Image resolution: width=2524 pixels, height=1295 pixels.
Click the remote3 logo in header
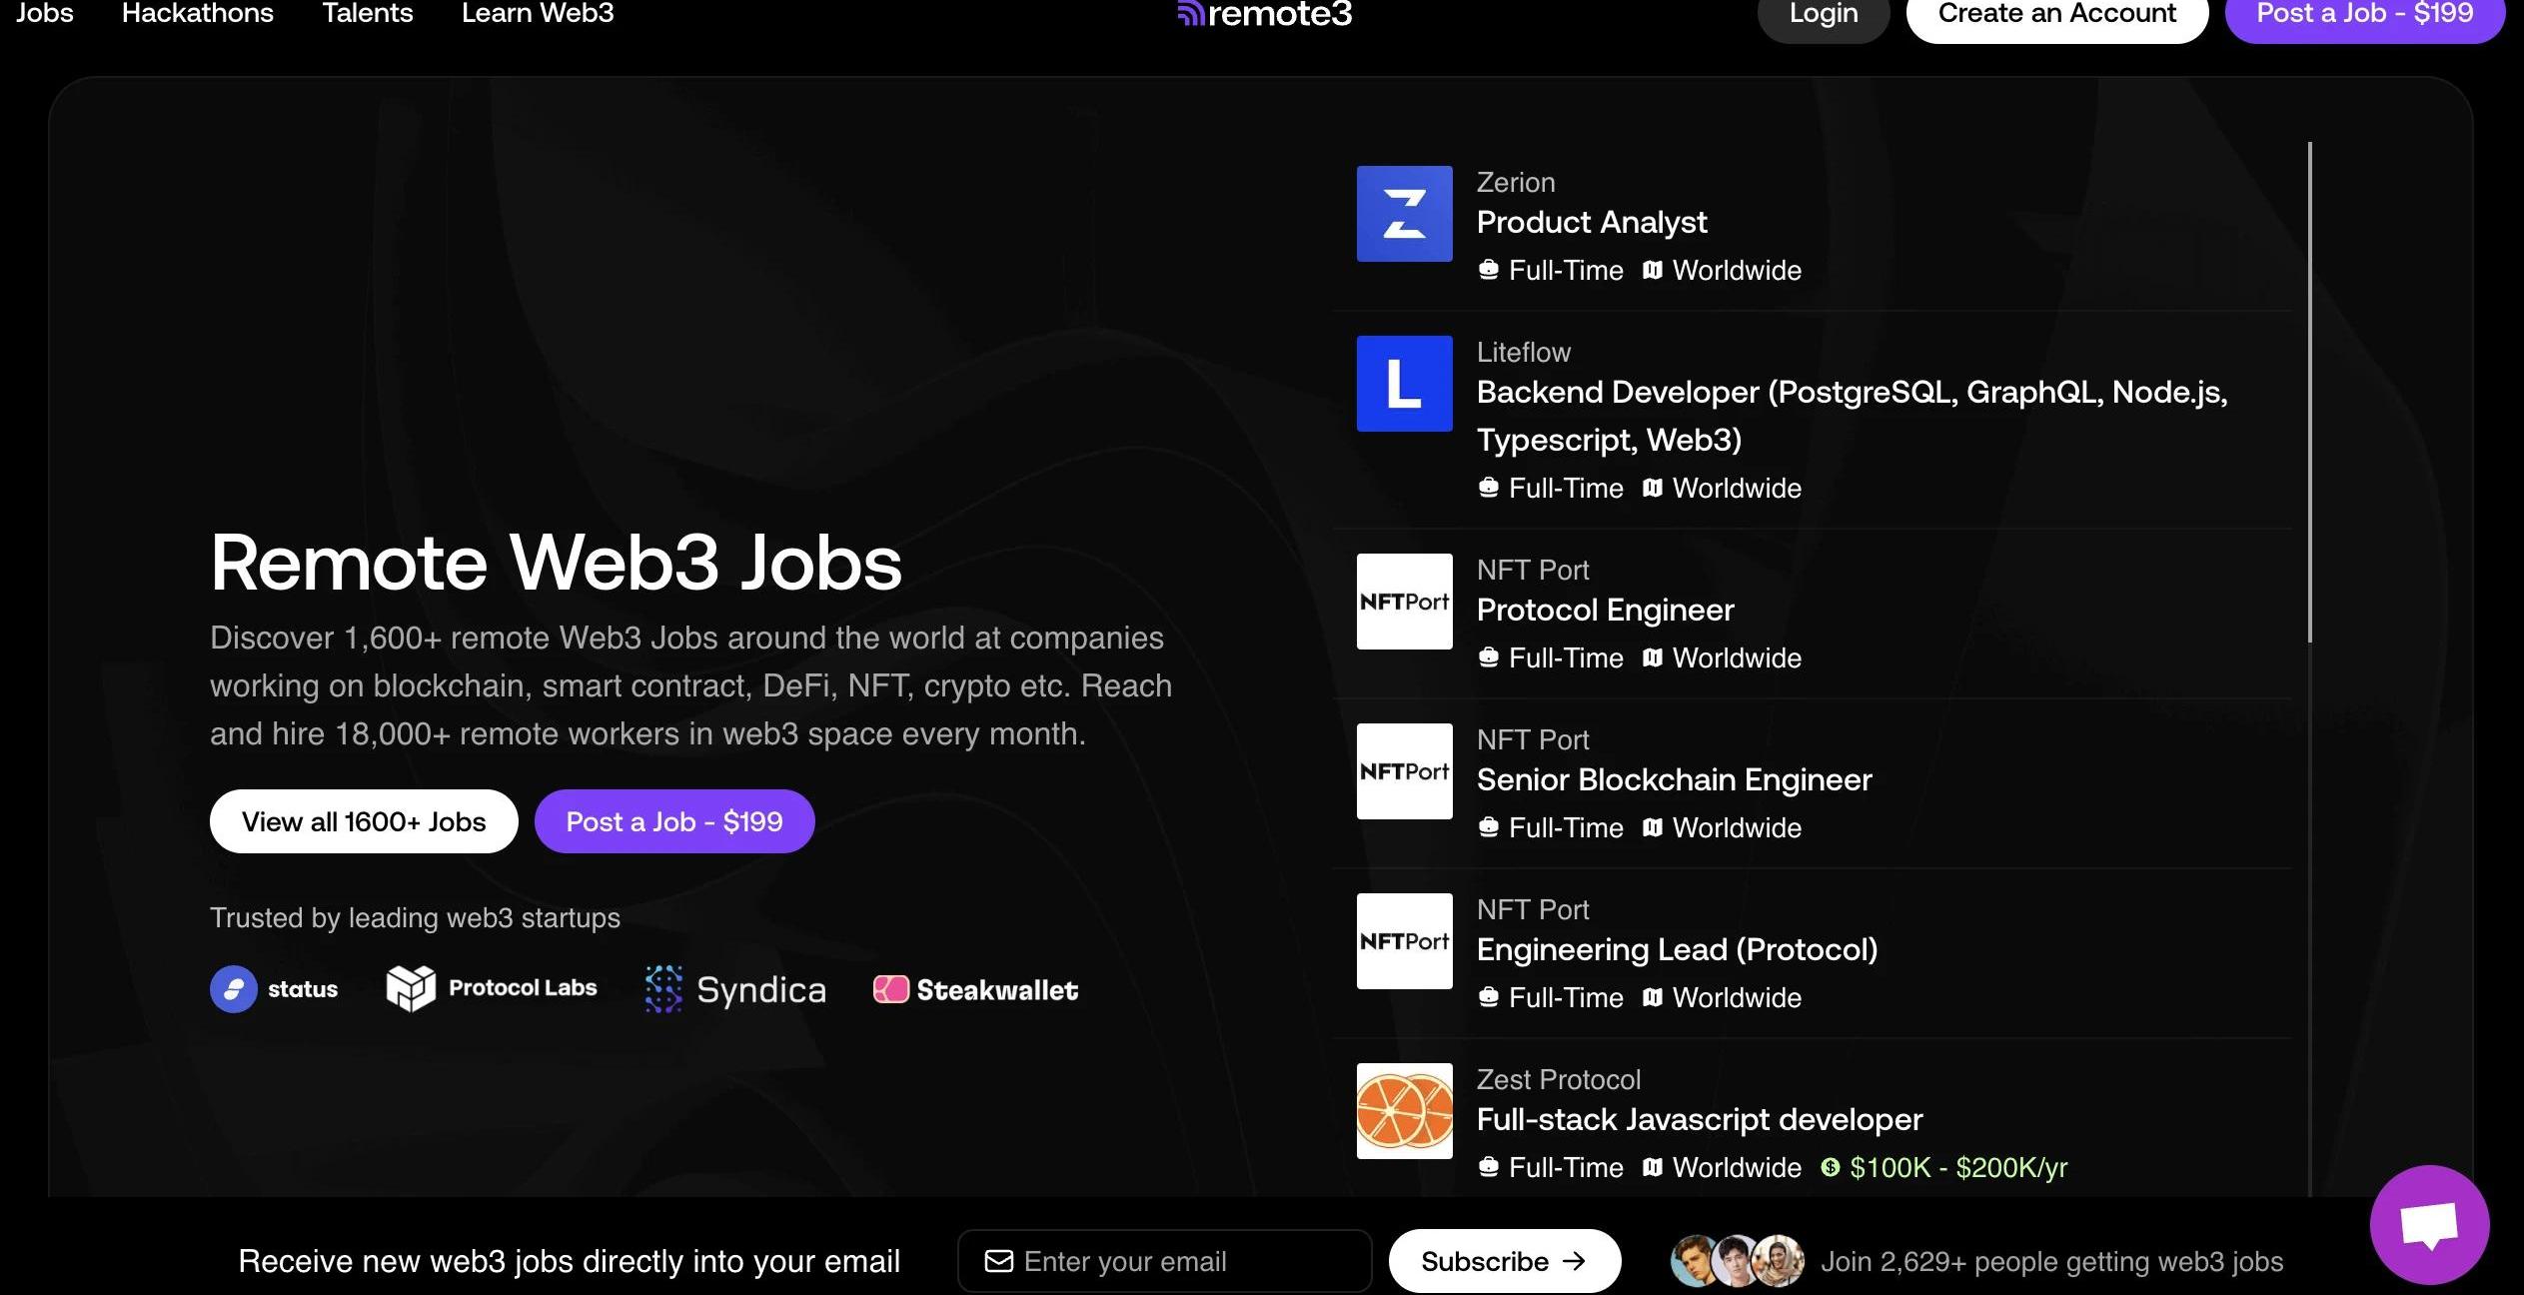tap(1265, 14)
